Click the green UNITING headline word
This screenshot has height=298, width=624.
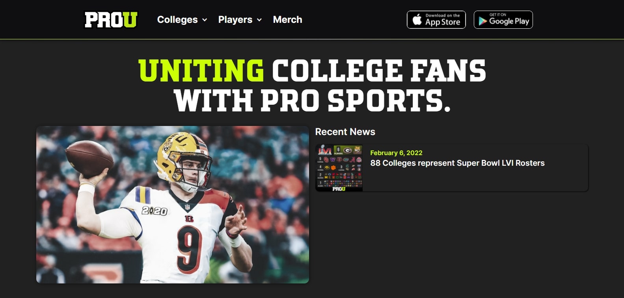click(201, 71)
